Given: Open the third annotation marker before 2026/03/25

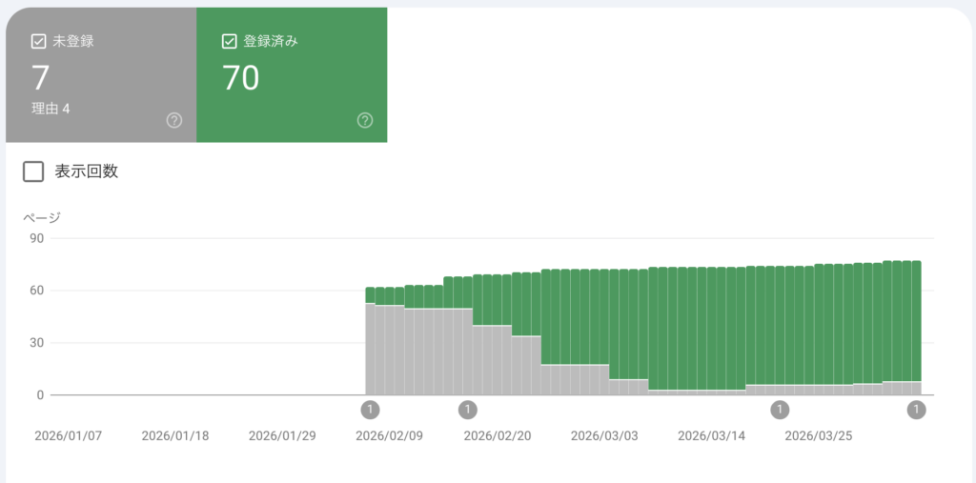Looking at the screenshot, I should click(x=780, y=410).
